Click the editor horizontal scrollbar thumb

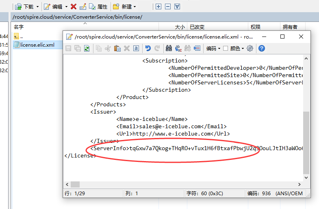[75, 184]
